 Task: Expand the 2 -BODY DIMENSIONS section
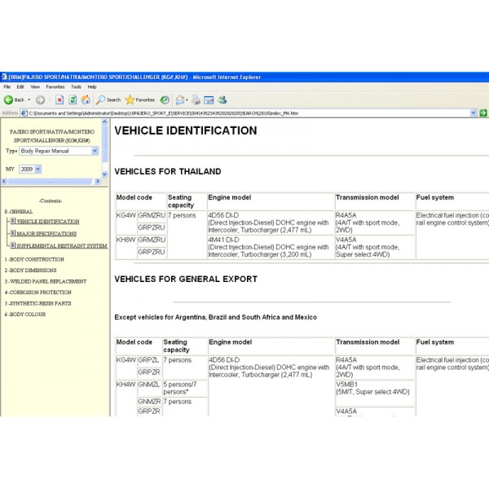(31, 270)
